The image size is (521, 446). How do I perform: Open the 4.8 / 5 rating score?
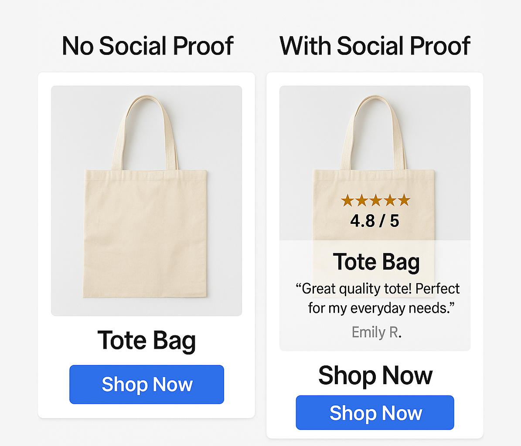376,221
